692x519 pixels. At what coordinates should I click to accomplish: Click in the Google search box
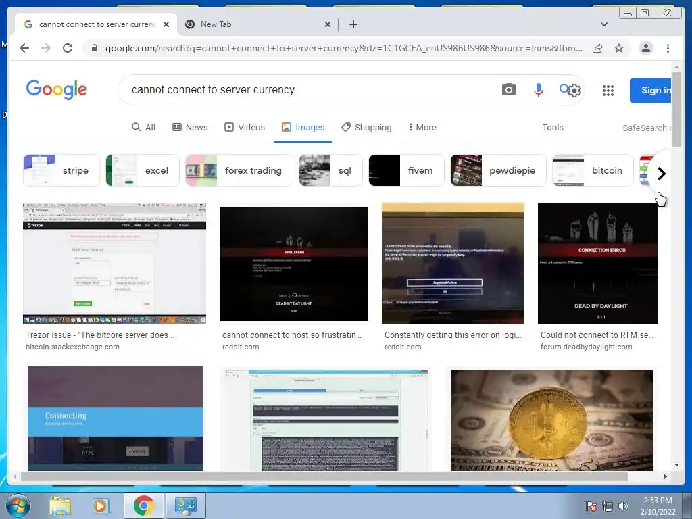click(x=309, y=90)
